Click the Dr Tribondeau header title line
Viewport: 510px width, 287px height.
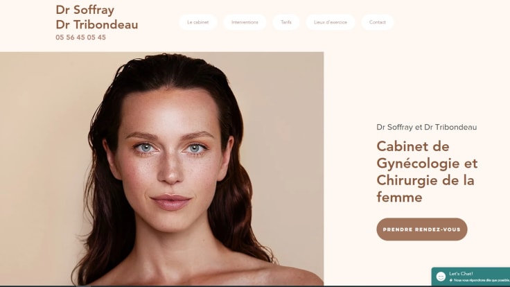(x=97, y=25)
